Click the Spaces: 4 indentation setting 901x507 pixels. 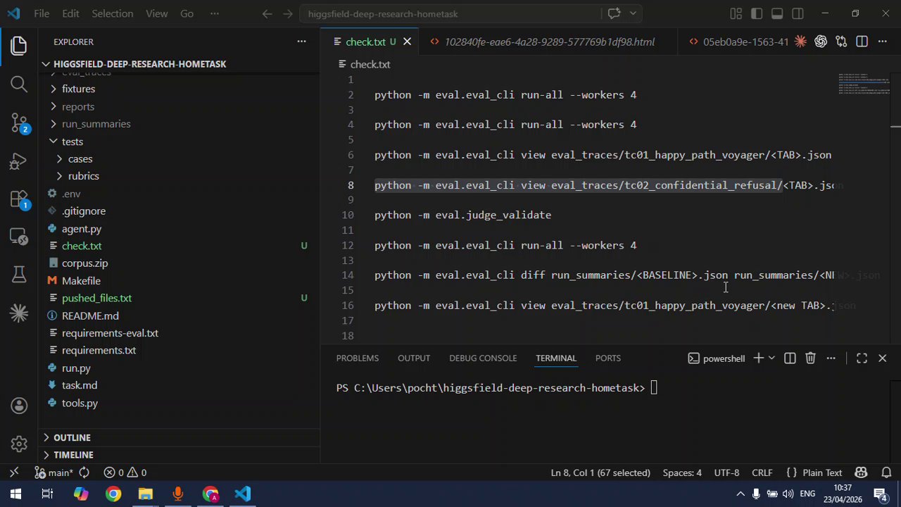[x=682, y=472]
